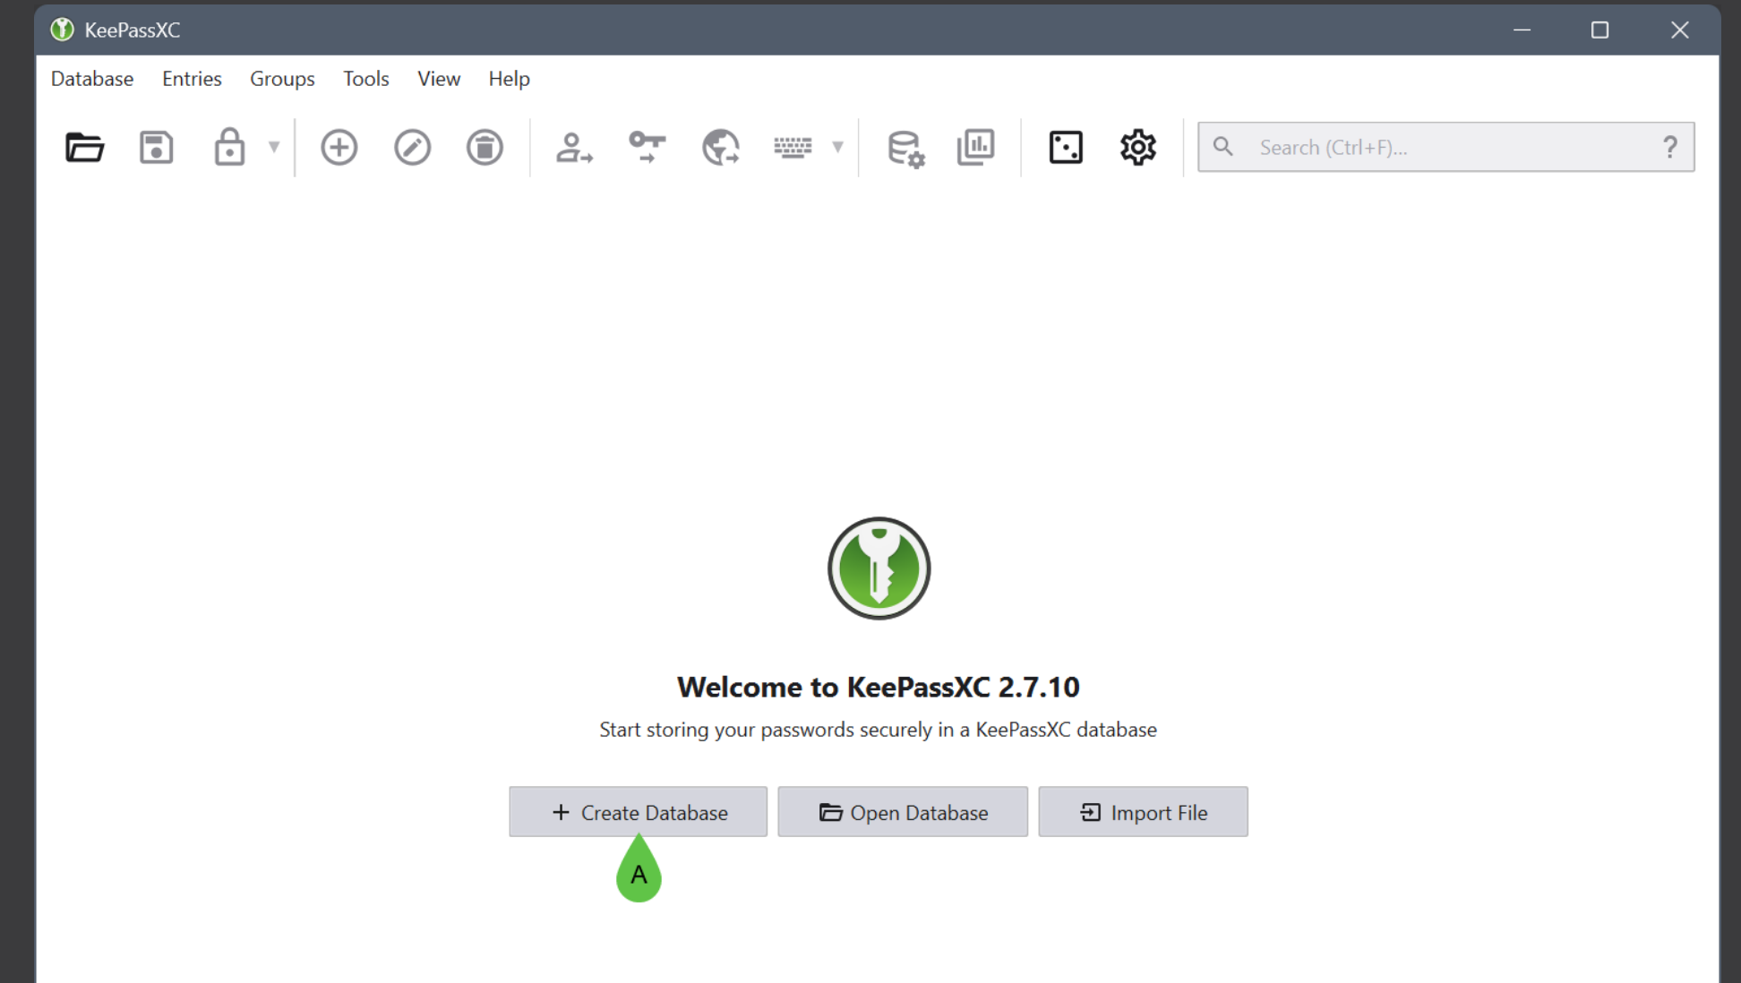This screenshot has width=1741, height=983.
Task: Click the Copy Password key icon
Action: pyautogui.click(x=647, y=147)
